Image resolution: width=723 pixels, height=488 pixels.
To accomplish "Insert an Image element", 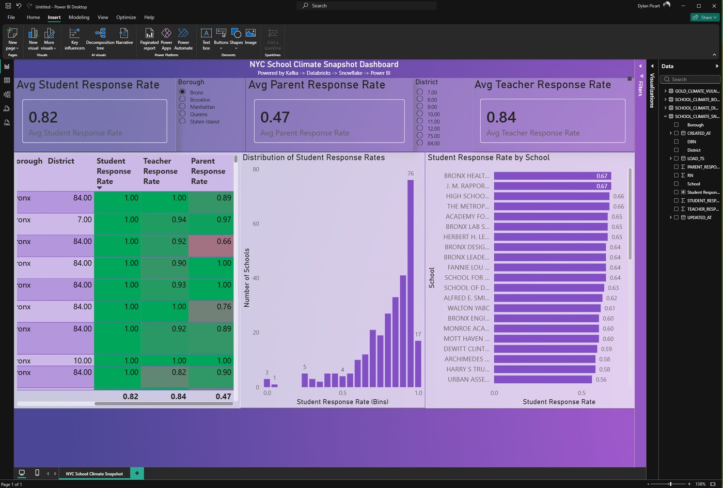I will click(250, 37).
